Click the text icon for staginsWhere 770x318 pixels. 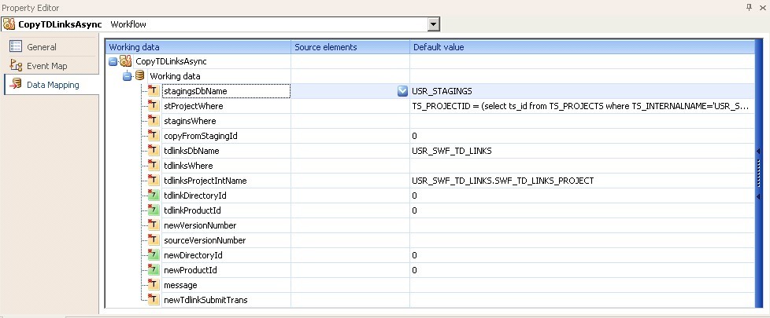point(154,121)
